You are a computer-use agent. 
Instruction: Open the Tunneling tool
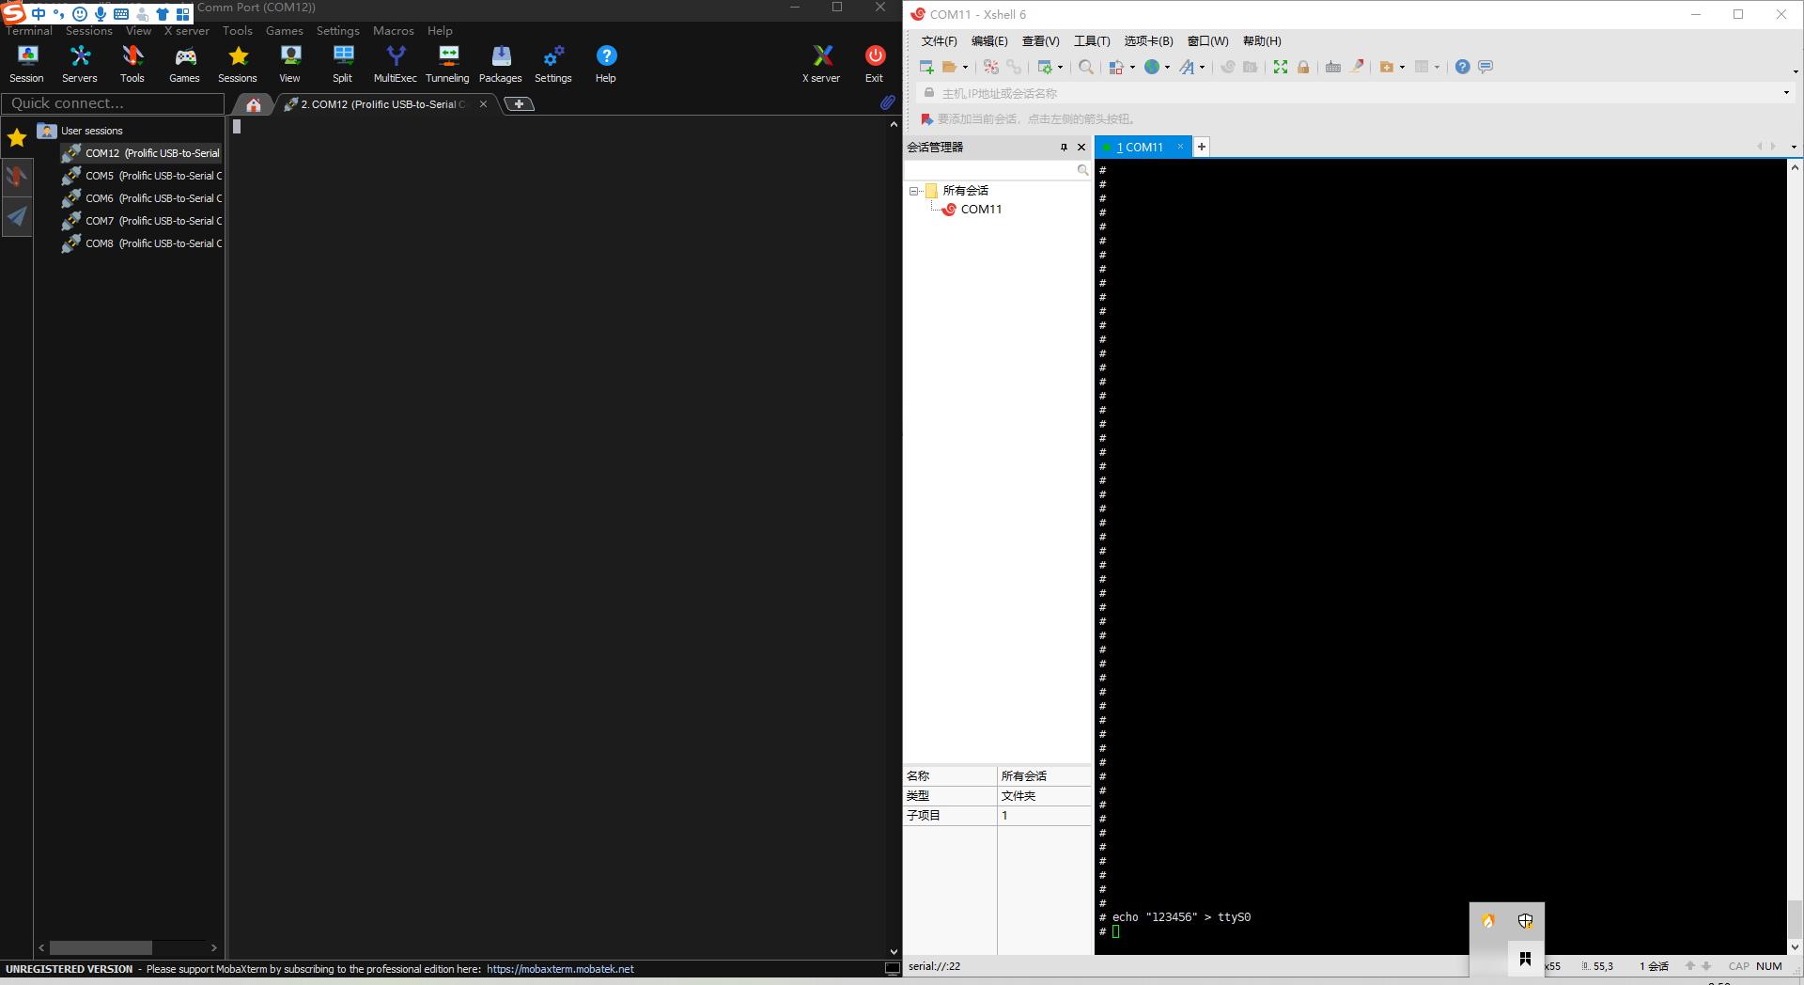[447, 63]
